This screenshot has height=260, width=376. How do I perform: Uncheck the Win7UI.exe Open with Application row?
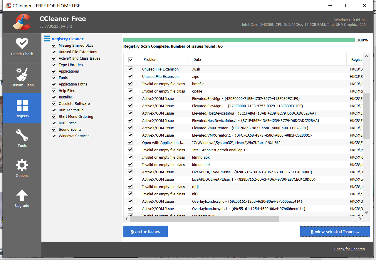[x=130, y=142]
